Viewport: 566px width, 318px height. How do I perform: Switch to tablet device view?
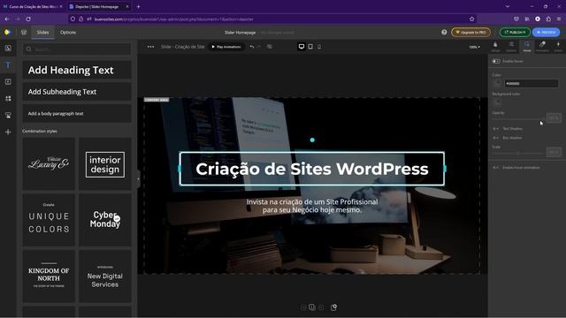pos(310,47)
